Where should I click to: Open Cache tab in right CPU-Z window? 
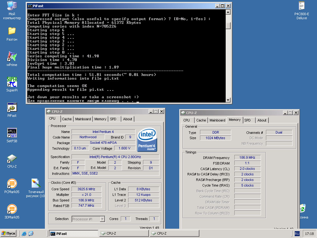(x=201, y=120)
